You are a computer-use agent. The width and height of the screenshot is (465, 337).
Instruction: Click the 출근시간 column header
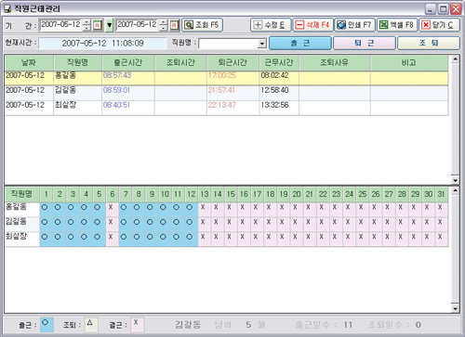point(128,63)
